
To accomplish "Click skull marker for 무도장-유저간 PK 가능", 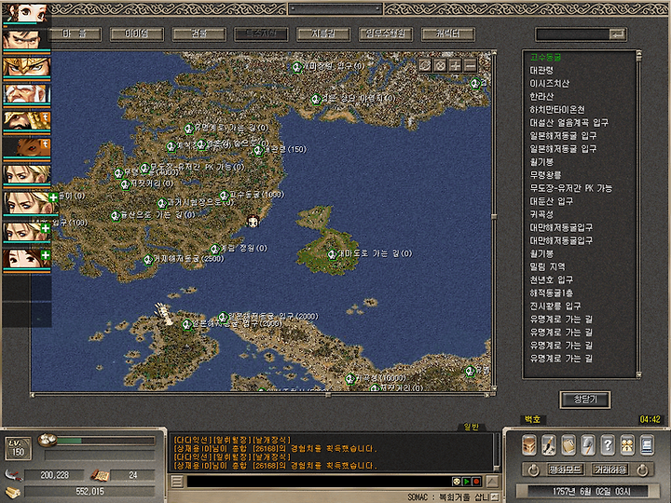I will (145, 168).
